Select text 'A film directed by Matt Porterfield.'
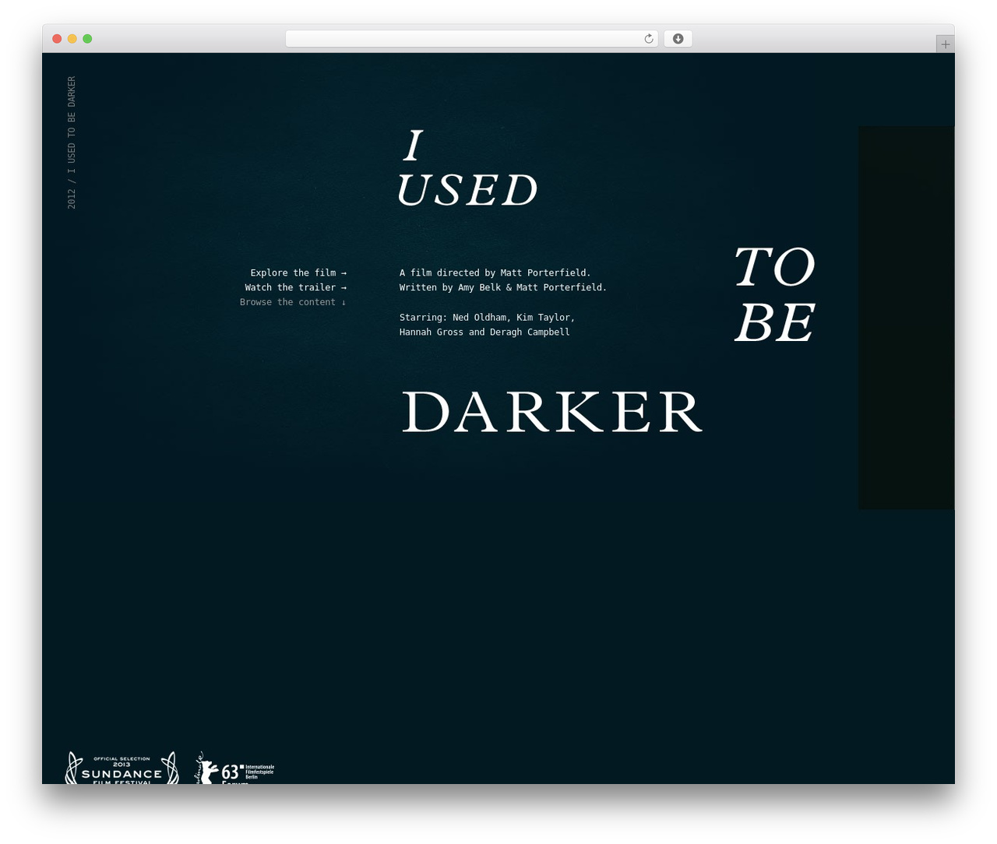The image size is (997, 844). pyautogui.click(x=495, y=273)
